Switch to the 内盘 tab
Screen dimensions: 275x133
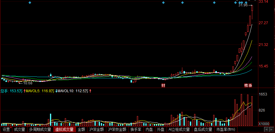(x=149, y=129)
